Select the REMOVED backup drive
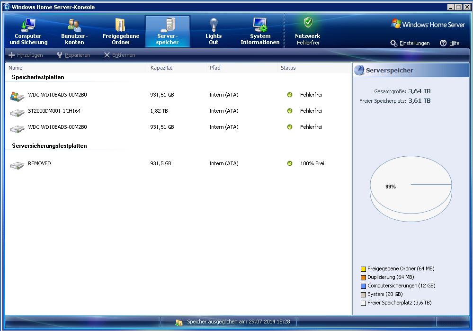473x331 pixels. (x=178, y=163)
